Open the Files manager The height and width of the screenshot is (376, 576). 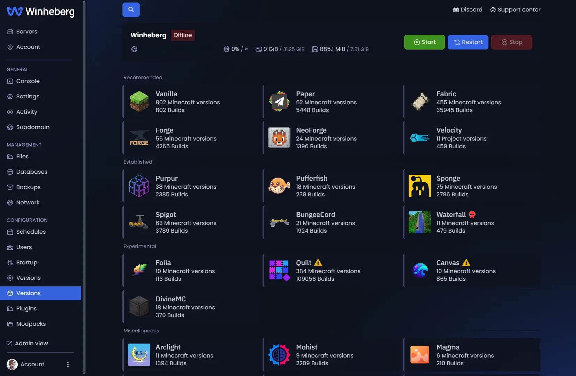tap(41, 157)
